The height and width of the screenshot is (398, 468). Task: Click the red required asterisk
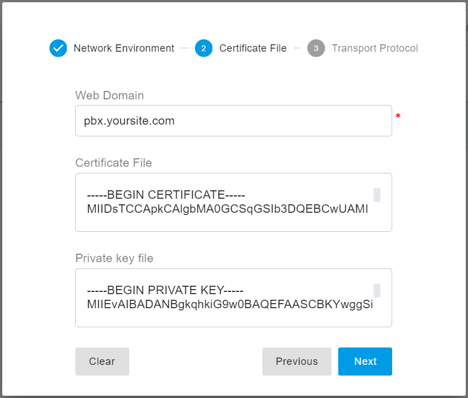[398, 117]
